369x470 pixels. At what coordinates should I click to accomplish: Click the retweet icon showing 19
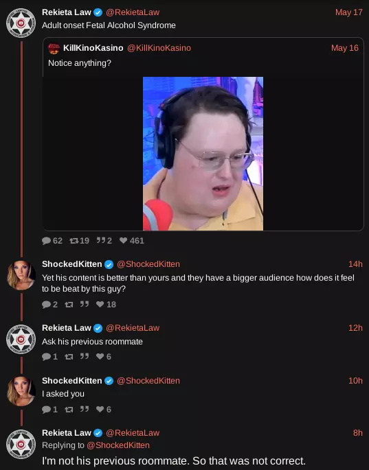74,241
